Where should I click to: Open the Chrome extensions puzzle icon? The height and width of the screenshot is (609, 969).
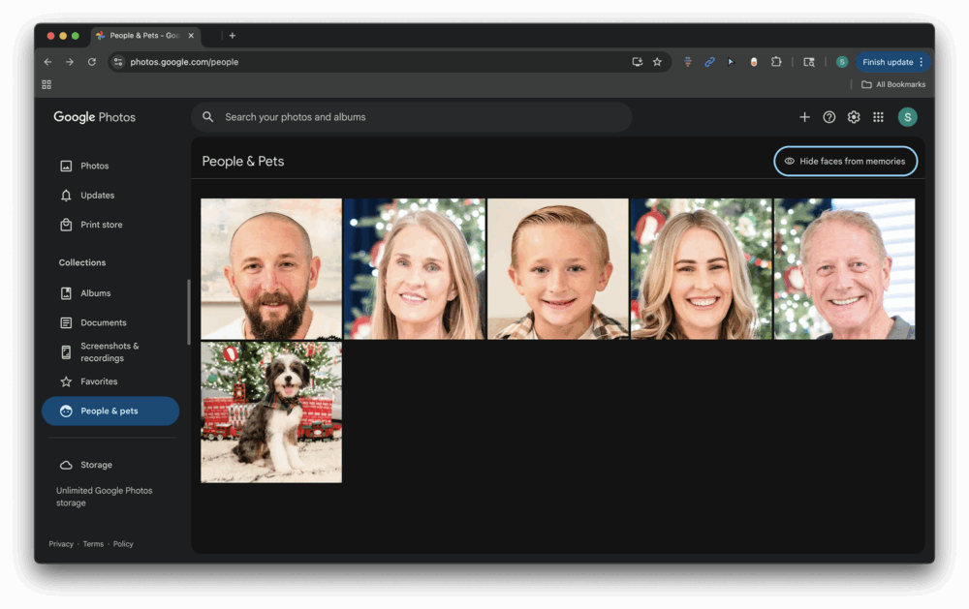tap(776, 62)
